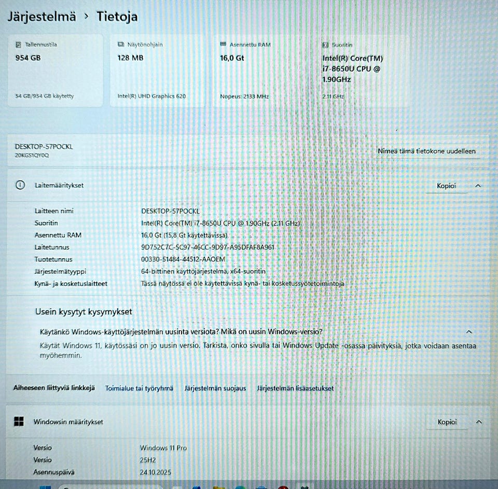
Task: Click the Laitteen nimi label
Action: [54, 211]
